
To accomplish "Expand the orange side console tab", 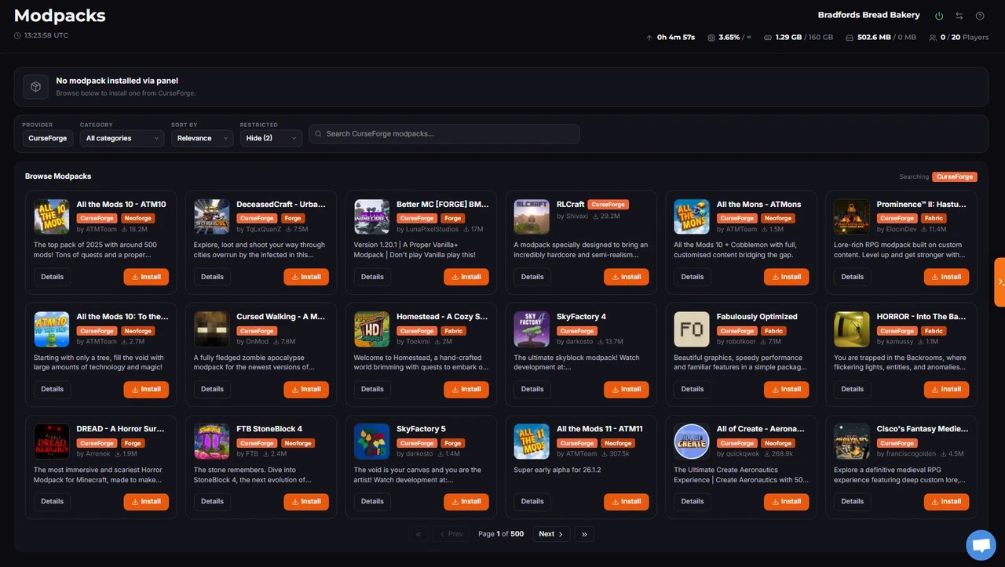I will point(1000,282).
